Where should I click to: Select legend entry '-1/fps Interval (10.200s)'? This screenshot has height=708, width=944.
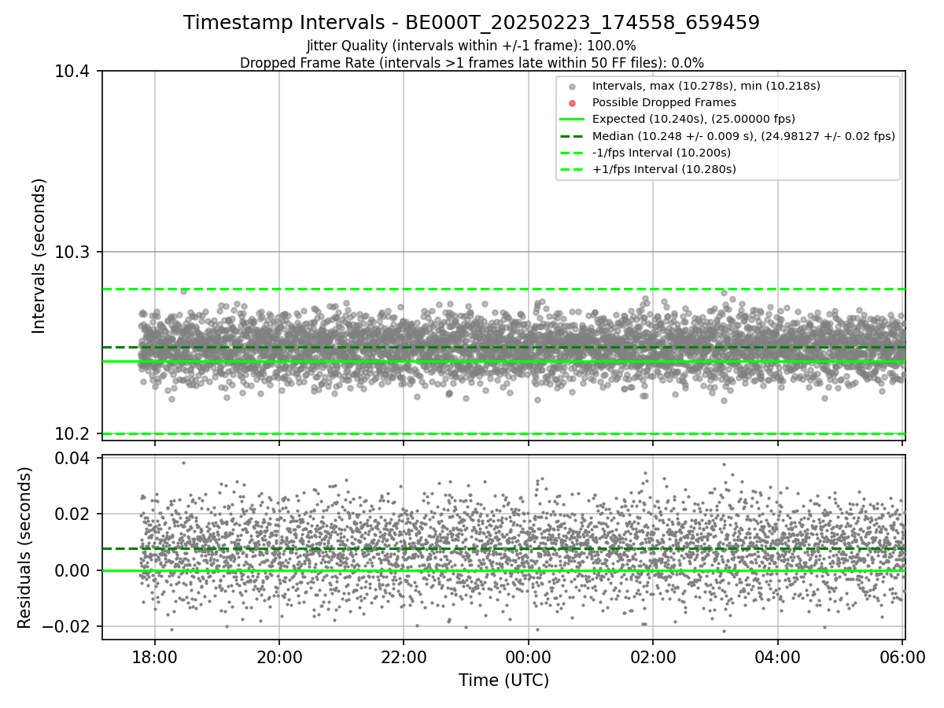tap(661, 153)
